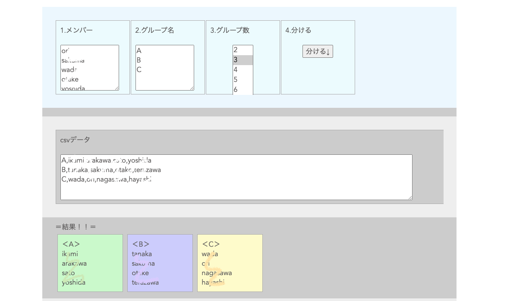The width and height of the screenshot is (507, 301).
Task: Click 'tanaka' in group B card
Action: coord(142,254)
